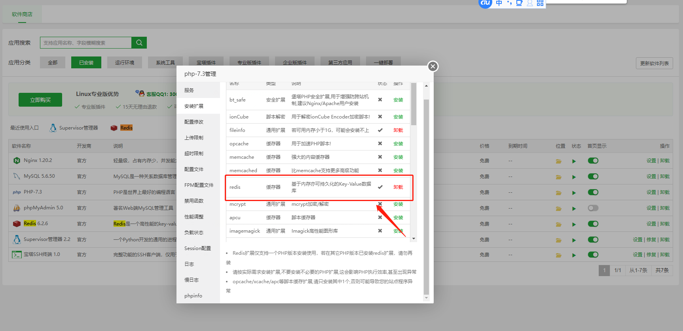Toggle MySQL home page display switch
The height and width of the screenshot is (331, 683).
(x=593, y=176)
